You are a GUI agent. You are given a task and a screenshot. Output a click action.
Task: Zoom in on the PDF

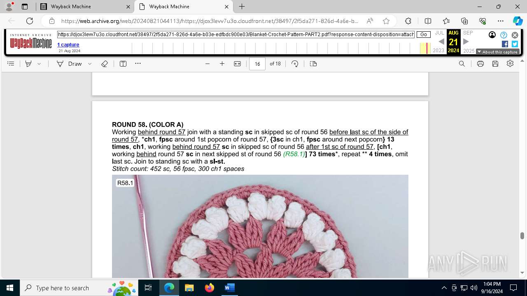[x=222, y=64]
